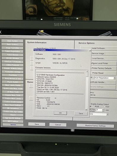Click Cancel button in System Config
The width and height of the screenshot is (117, 156).
point(58,125)
